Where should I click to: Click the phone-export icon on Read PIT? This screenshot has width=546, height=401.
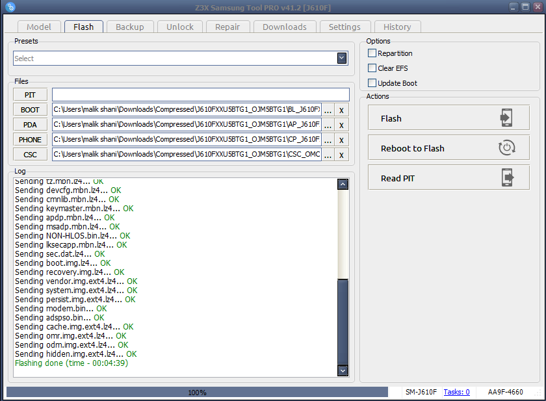(508, 177)
